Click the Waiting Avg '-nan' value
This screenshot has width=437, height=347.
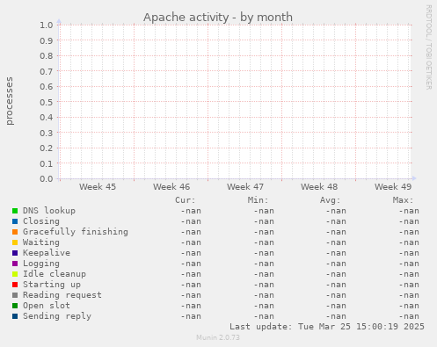[336, 242]
